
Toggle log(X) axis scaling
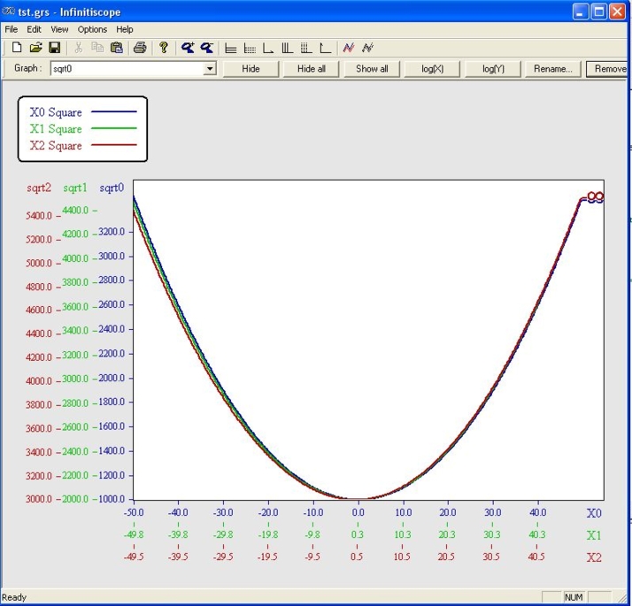coord(432,68)
